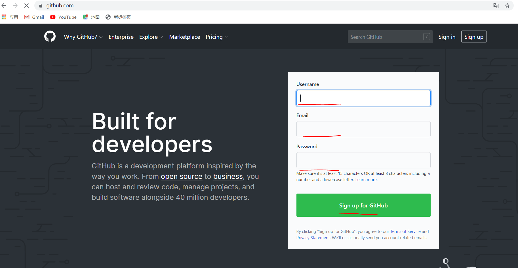
Task: Open the Marketplace page
Action: (x=185, y=37)
